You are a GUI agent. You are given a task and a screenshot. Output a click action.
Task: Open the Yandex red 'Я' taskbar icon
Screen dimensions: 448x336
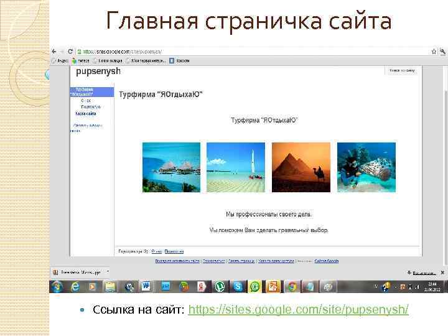coord(201,287)
